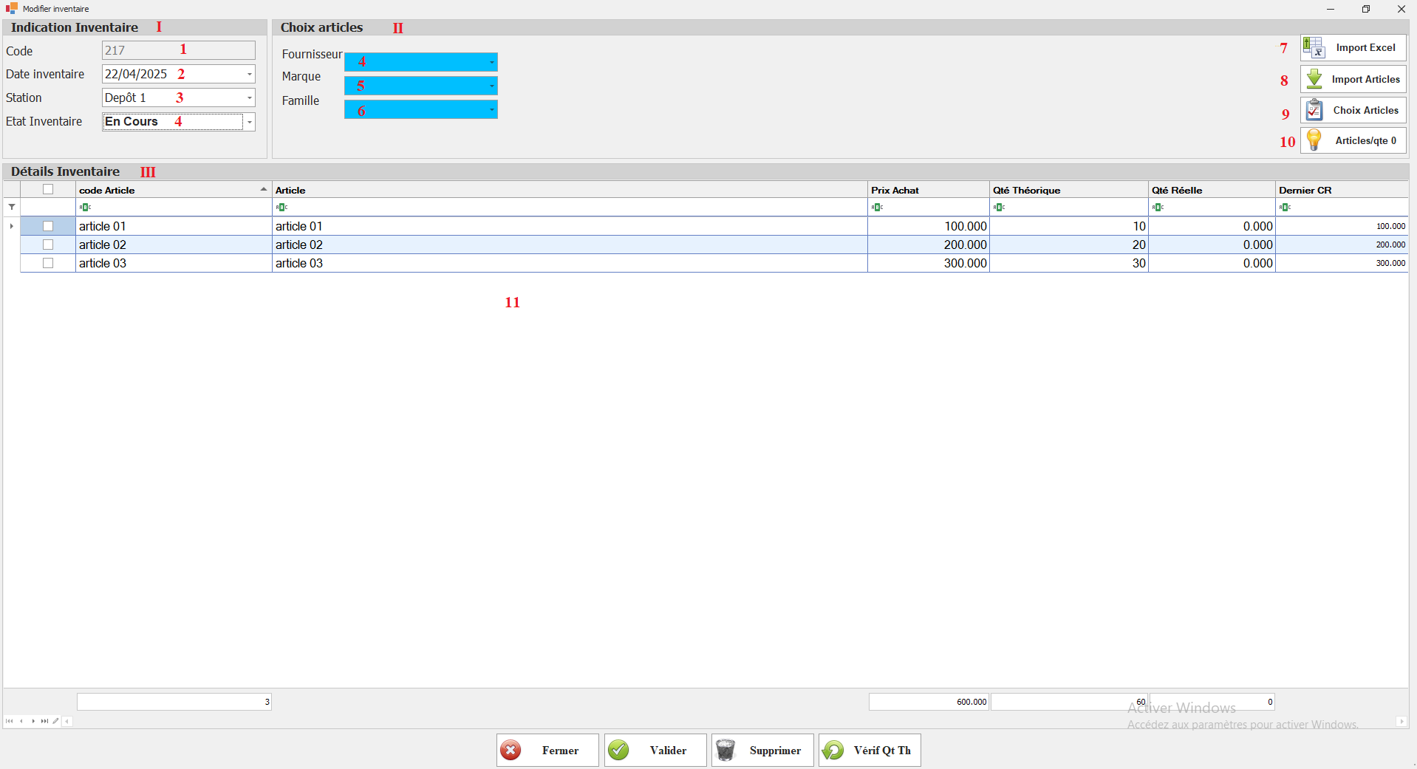Open the Etat Inventaire dropdown

pyautogui.click(x=250, y=122)
